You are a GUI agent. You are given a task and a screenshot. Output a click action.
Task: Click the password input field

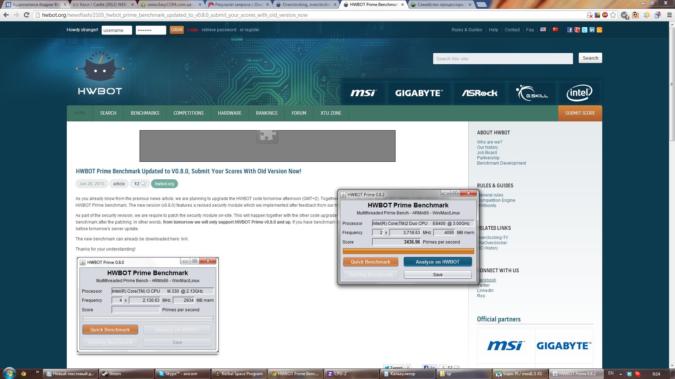tap(151, 30)
